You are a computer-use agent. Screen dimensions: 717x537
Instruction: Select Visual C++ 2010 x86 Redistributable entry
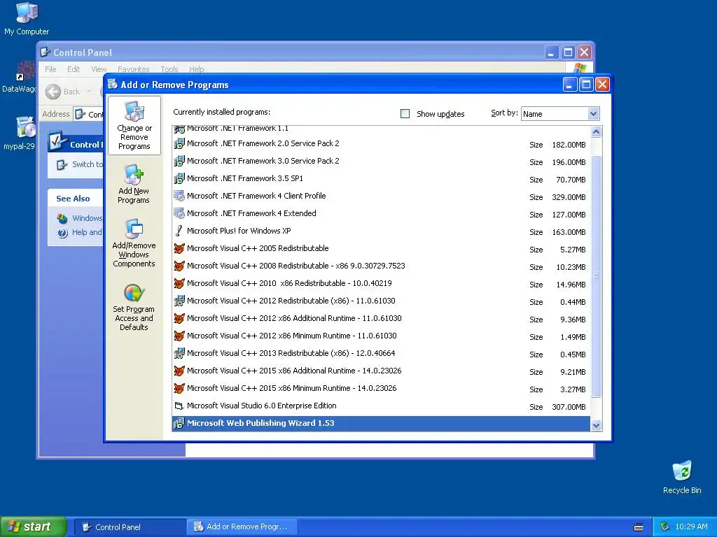click(x=382, y=284)
